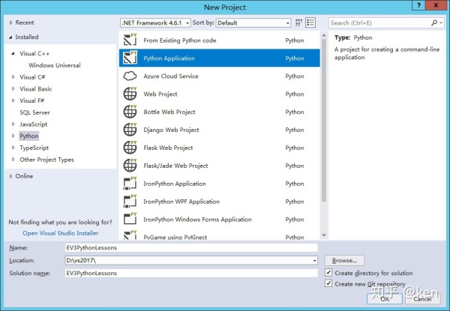Image resolution: width=450 pixels, height=311 pixels.
Task: Select the TypeScript category
Action: [x=34, y=148]
